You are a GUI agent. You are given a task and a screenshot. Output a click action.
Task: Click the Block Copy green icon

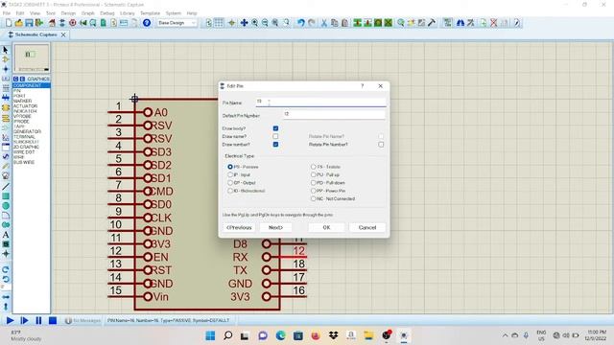click(357, 23)
